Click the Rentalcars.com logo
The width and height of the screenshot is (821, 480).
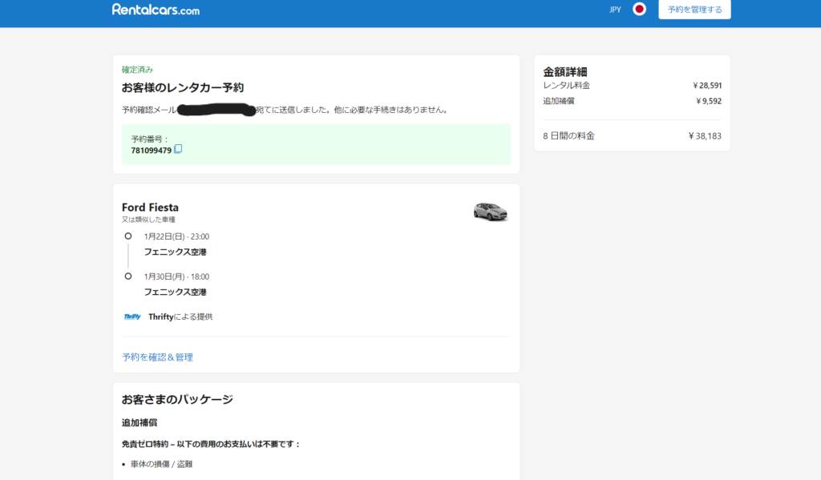point(156,10)
